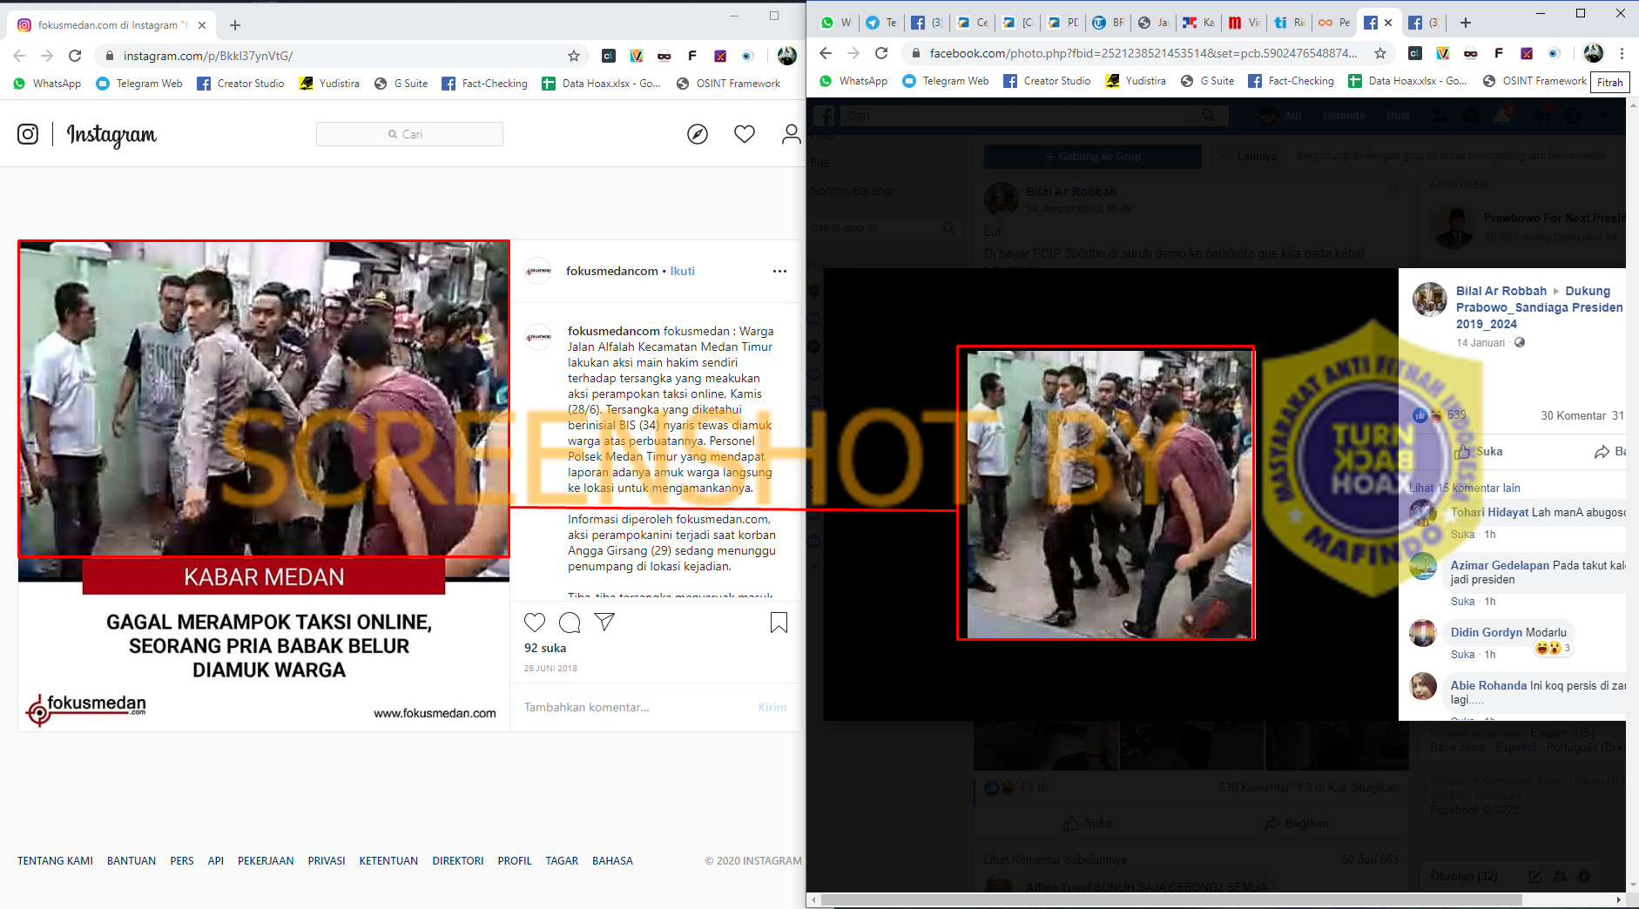Click Kirim to post comment
Viewport: 1639px width, 909px height.
tap(772, 707)
